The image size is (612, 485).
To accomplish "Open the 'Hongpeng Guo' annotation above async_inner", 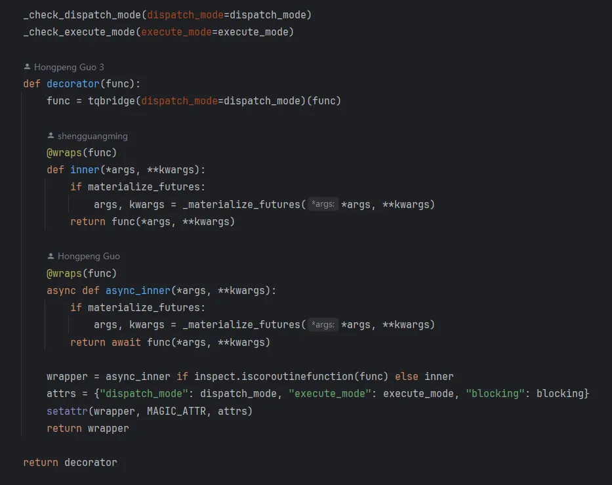I will click(x=89, y=256).
